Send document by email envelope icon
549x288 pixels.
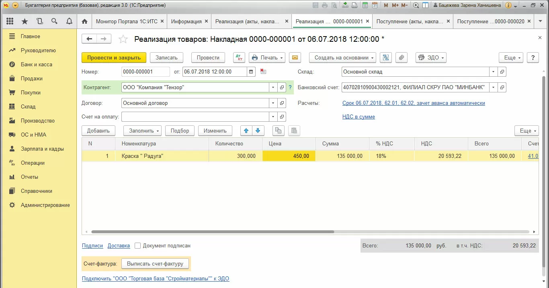tap(295, 57)
